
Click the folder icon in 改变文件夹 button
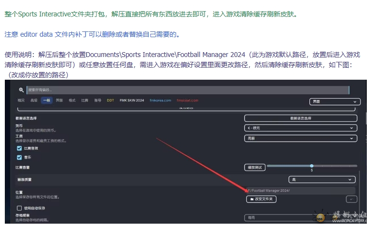pos(251,199)
